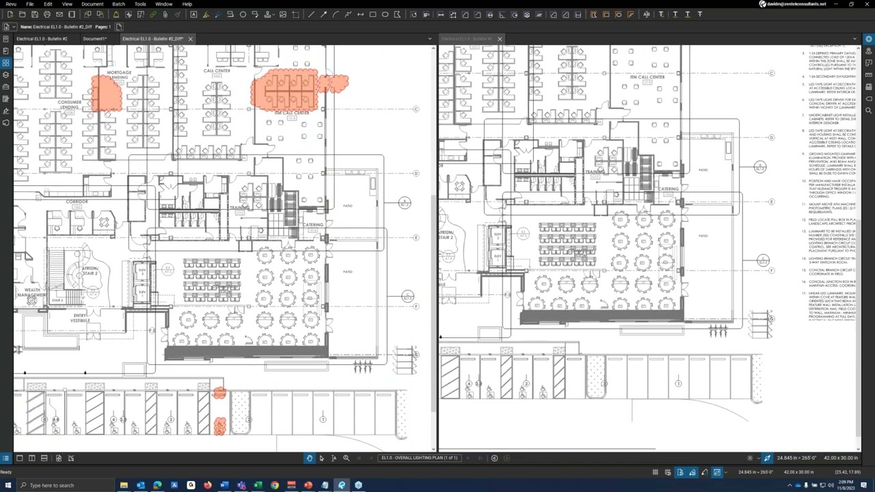875x492 pixels.
Task: Open the Revu menu
Action: click(10, 4)
